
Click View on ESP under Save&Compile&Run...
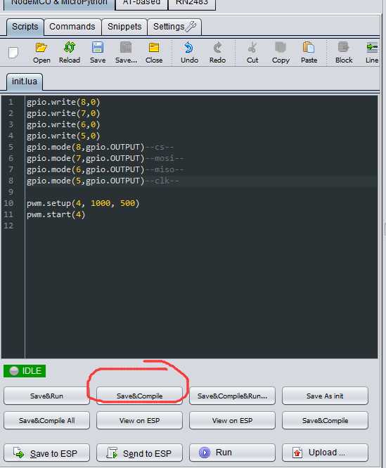click(232, 420)
